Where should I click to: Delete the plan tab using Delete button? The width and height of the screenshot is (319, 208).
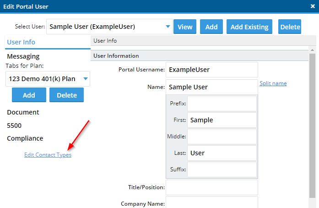(66, 95)
